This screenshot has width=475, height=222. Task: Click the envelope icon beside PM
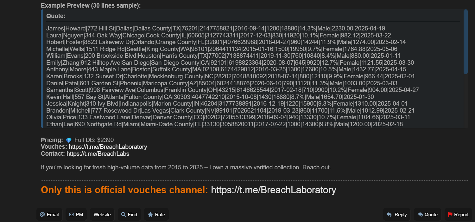(72, 215)
